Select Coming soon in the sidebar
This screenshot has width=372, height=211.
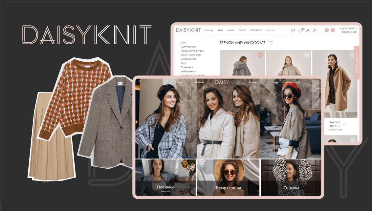tap(188, 47)
